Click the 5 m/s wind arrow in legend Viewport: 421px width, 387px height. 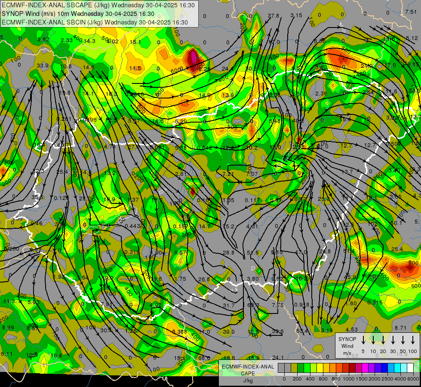point(363,340)
